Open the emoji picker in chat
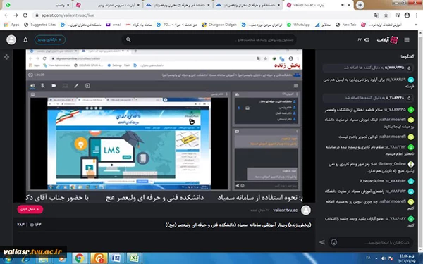 333,242
